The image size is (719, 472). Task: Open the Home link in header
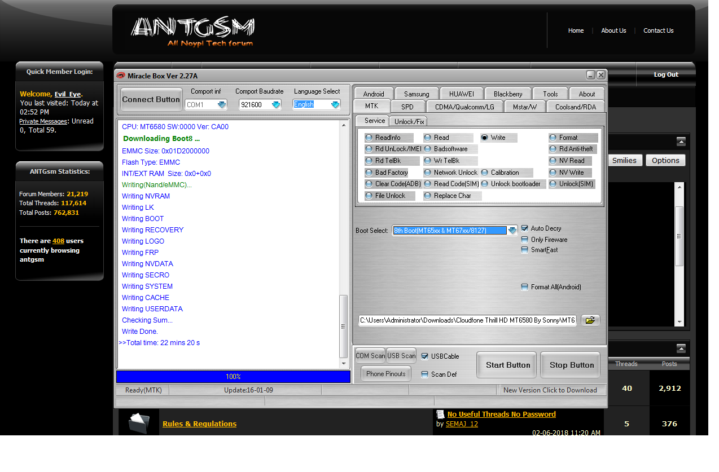click(576, 30)
